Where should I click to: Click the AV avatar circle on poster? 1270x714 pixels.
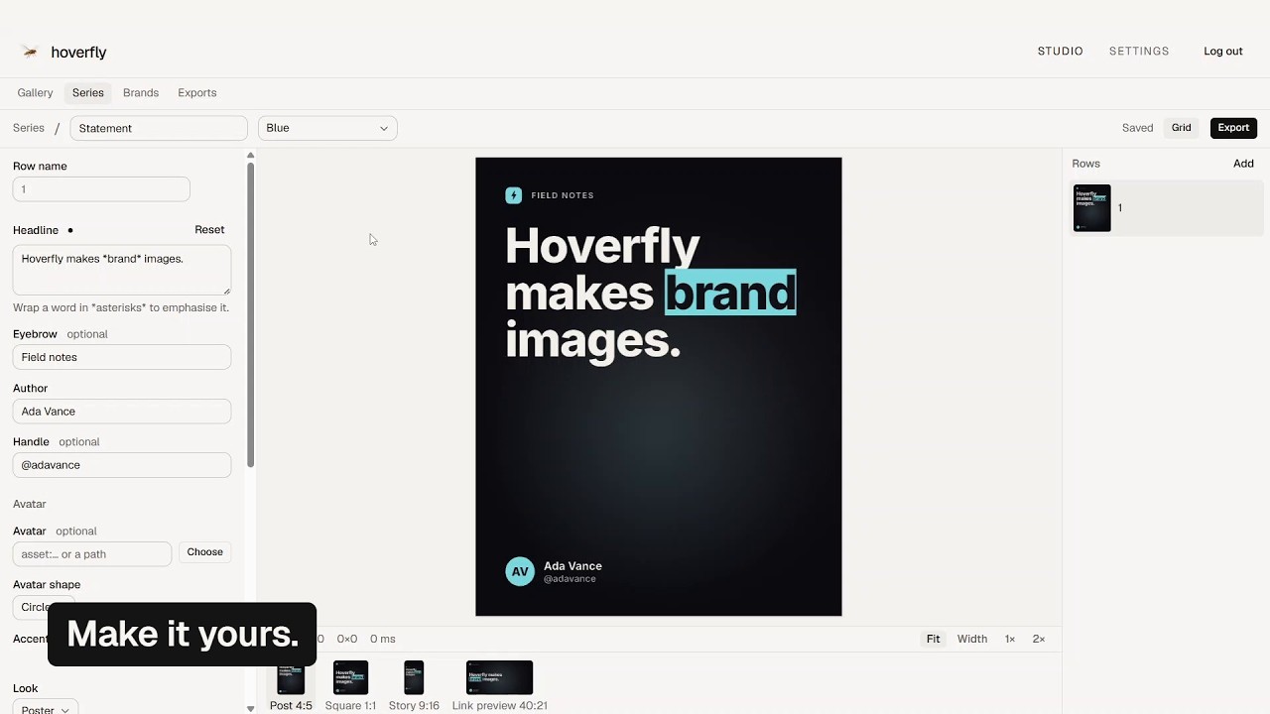520,571
